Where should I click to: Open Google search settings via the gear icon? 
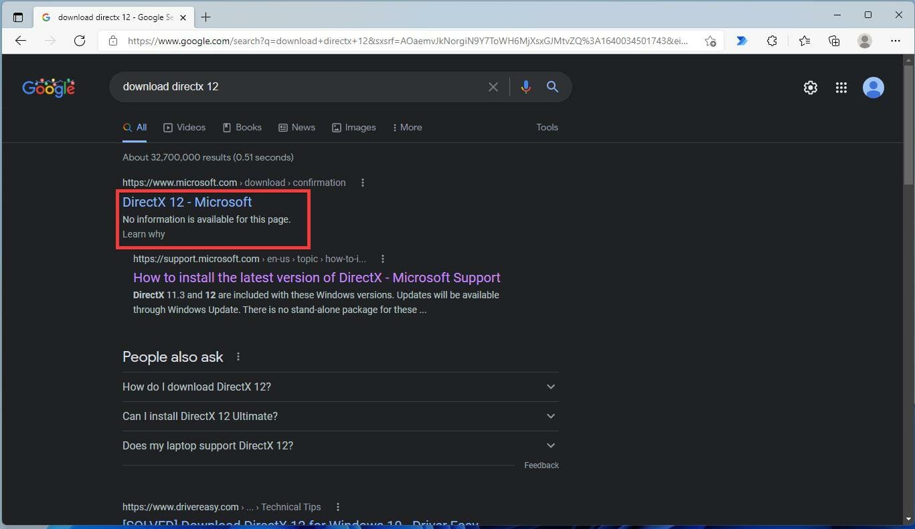810,87
